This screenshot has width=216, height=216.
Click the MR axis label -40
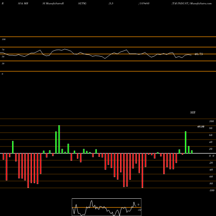[x=211, y=170]
